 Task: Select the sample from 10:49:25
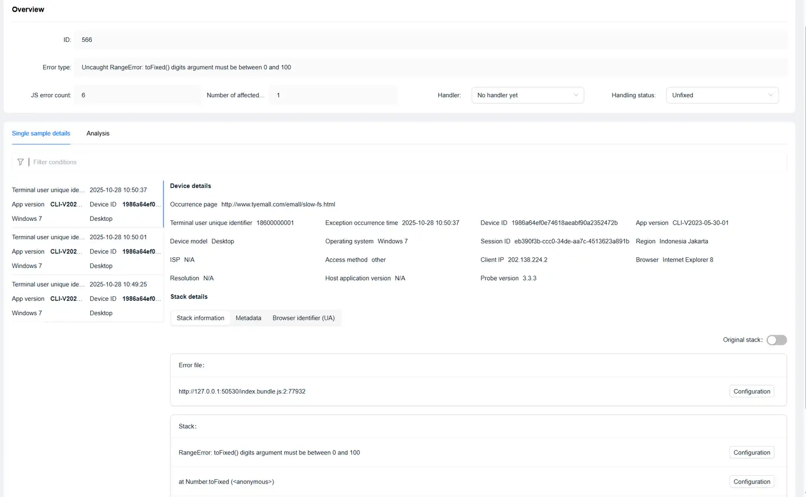pyautogui.click(x=86, y=299)
